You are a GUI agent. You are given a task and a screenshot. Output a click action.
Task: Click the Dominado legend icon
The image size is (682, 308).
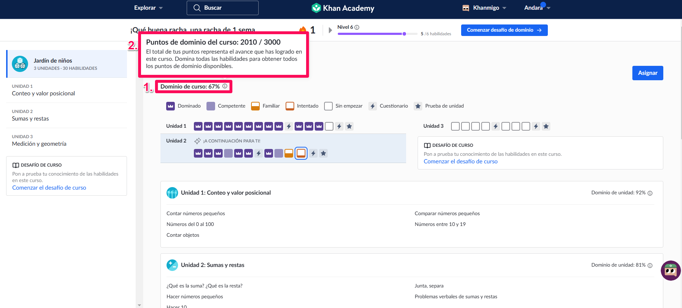(x=170, y=106)
